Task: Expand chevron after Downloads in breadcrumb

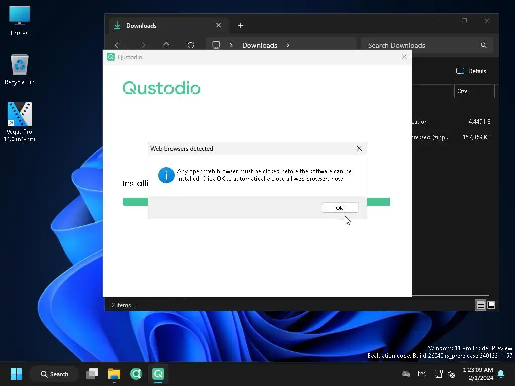Action: (288, 45)
